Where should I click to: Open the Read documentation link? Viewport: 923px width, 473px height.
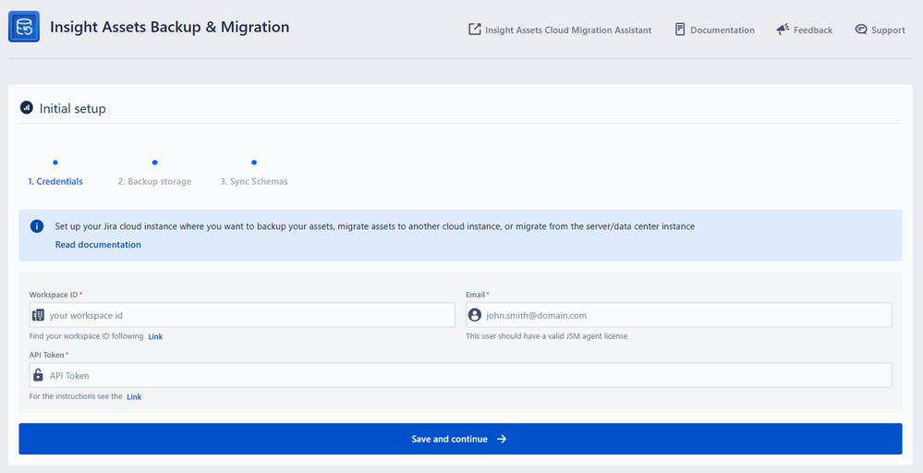tap(98, 244)
